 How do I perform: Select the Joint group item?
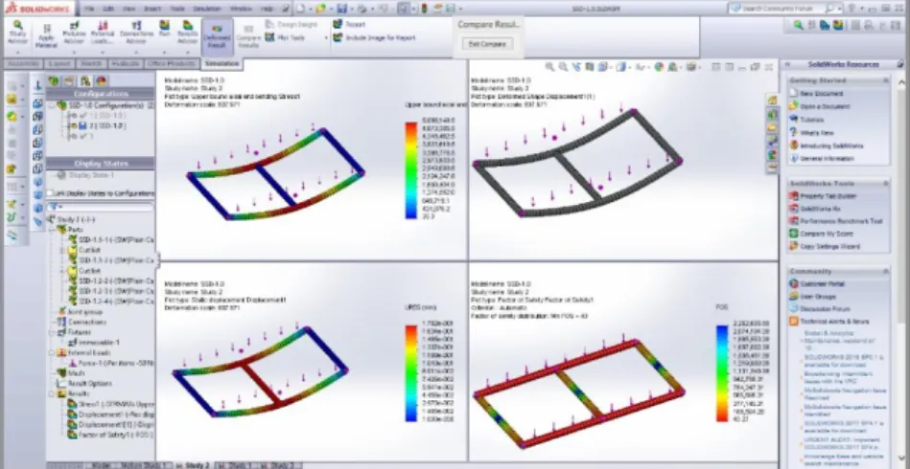[81, 311]
